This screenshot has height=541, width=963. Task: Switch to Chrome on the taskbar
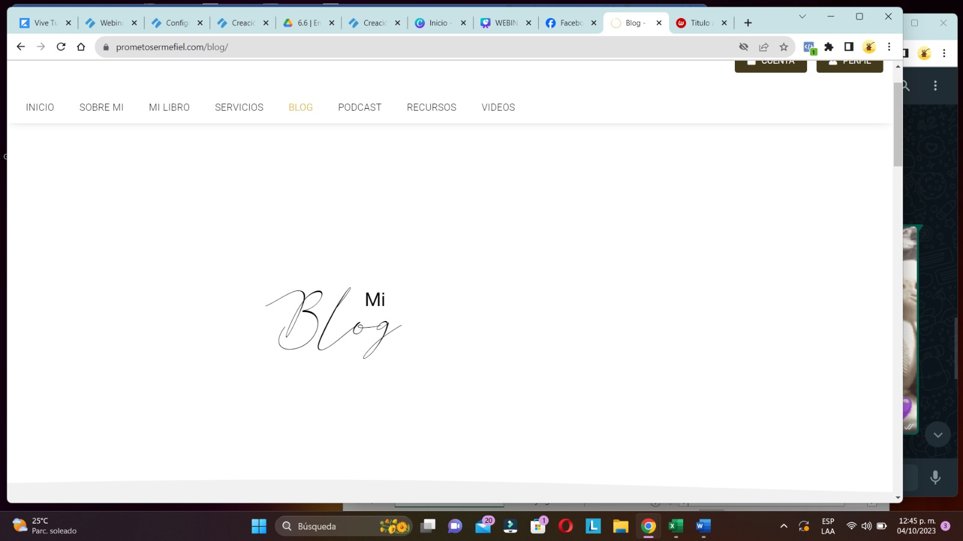click(x=648, y=527)
